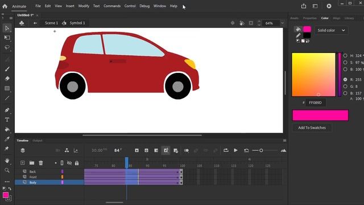Toggle outline view for all layers

point(62,163)
